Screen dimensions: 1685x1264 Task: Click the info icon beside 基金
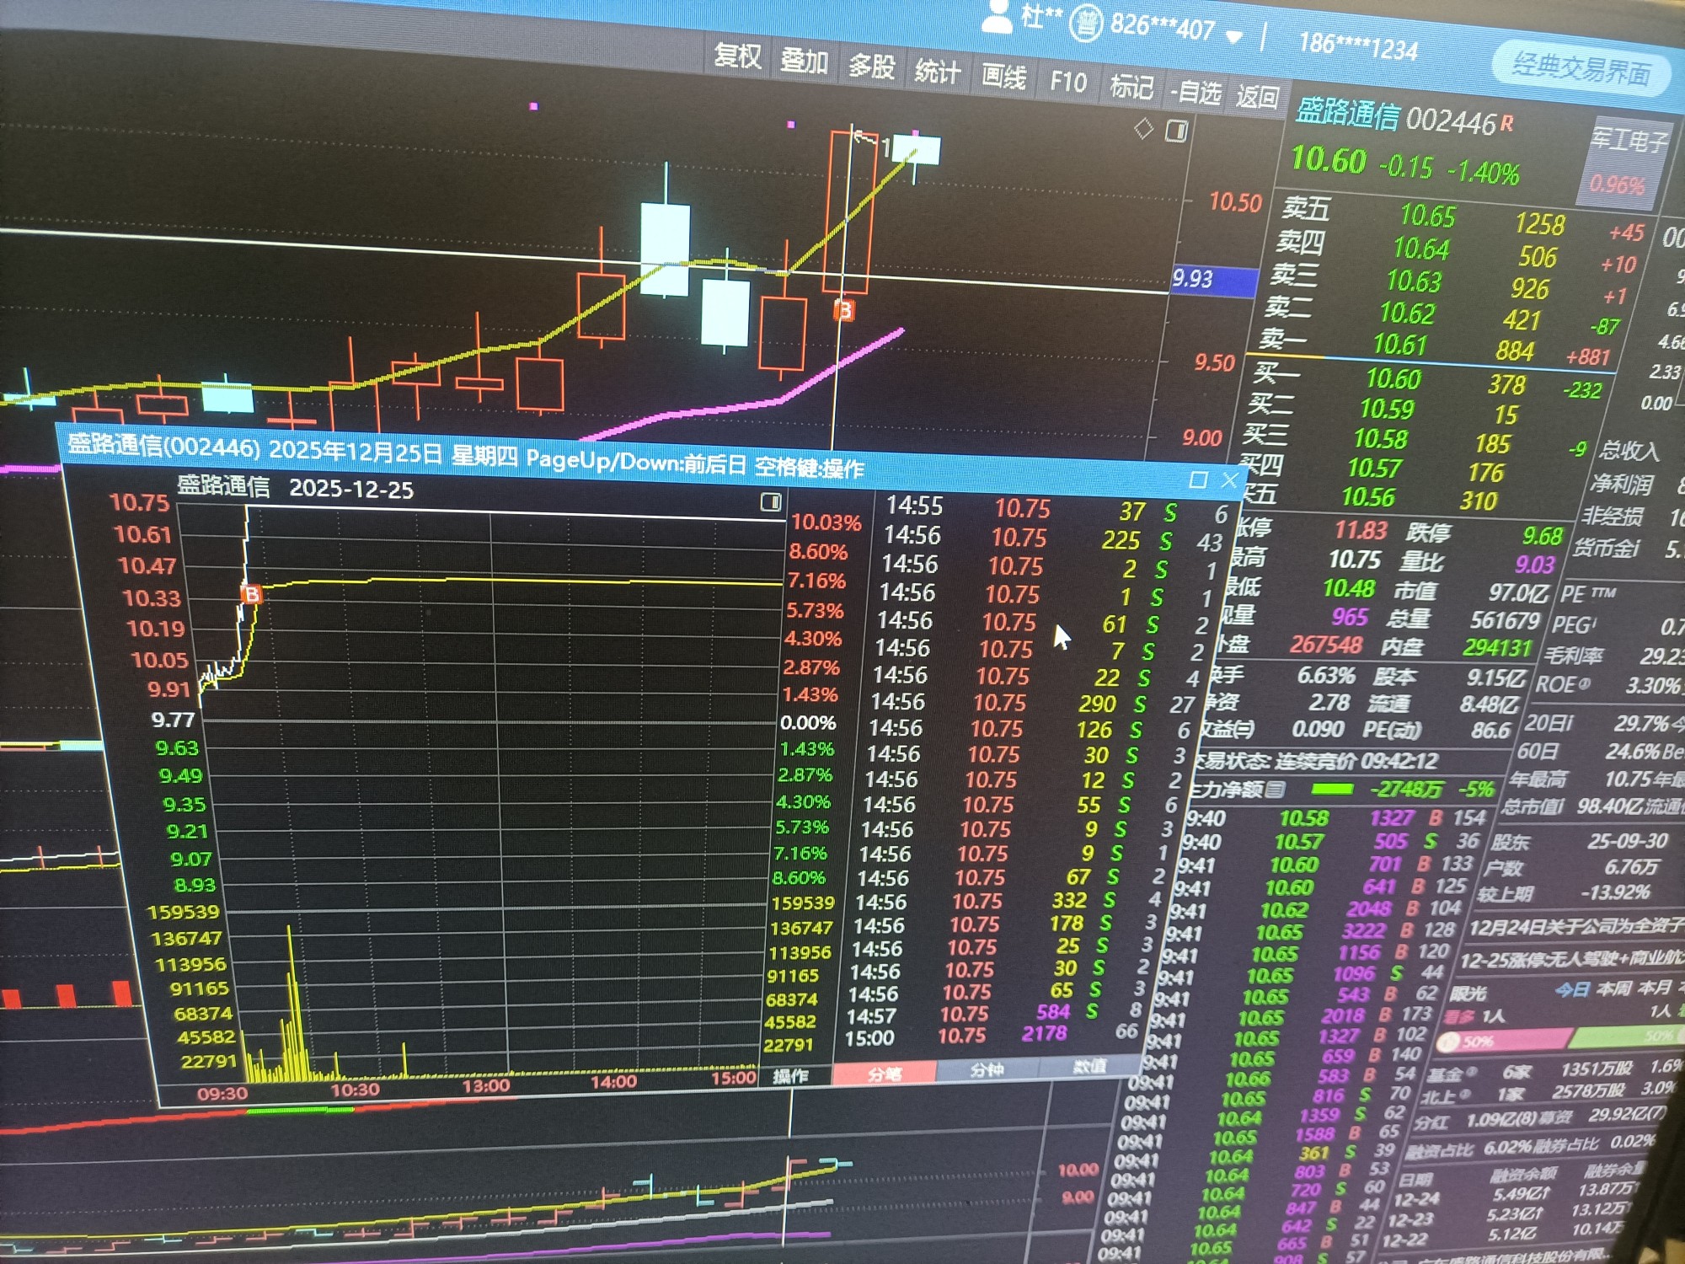[x=1472, y=1072]
